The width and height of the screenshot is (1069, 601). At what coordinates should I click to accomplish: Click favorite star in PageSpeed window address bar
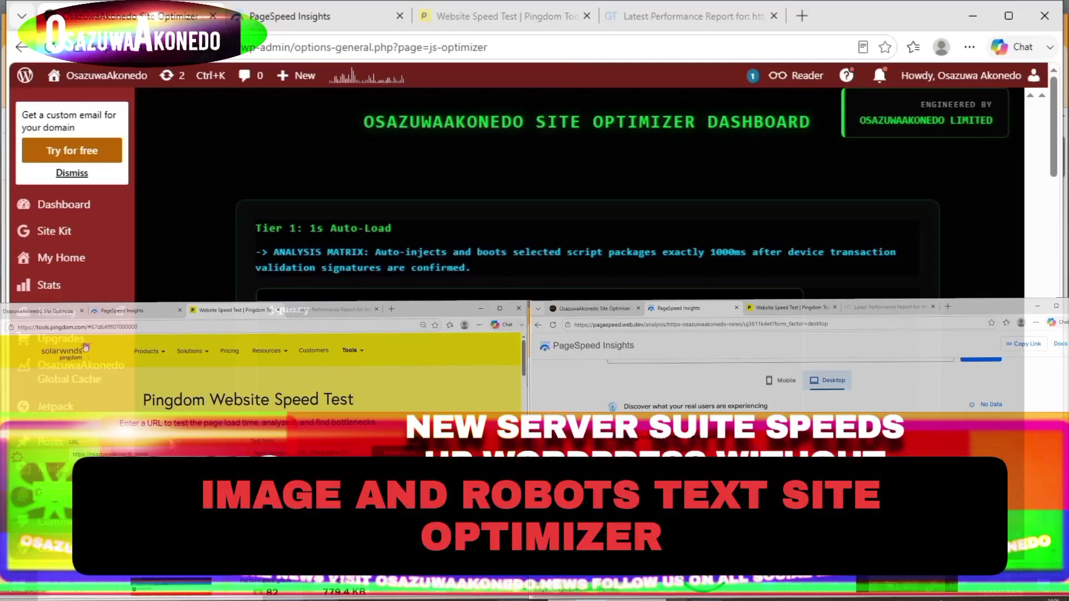tap(992, 323)
